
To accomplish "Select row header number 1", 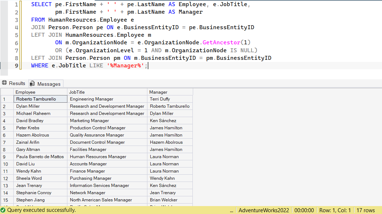I will 7,99.
